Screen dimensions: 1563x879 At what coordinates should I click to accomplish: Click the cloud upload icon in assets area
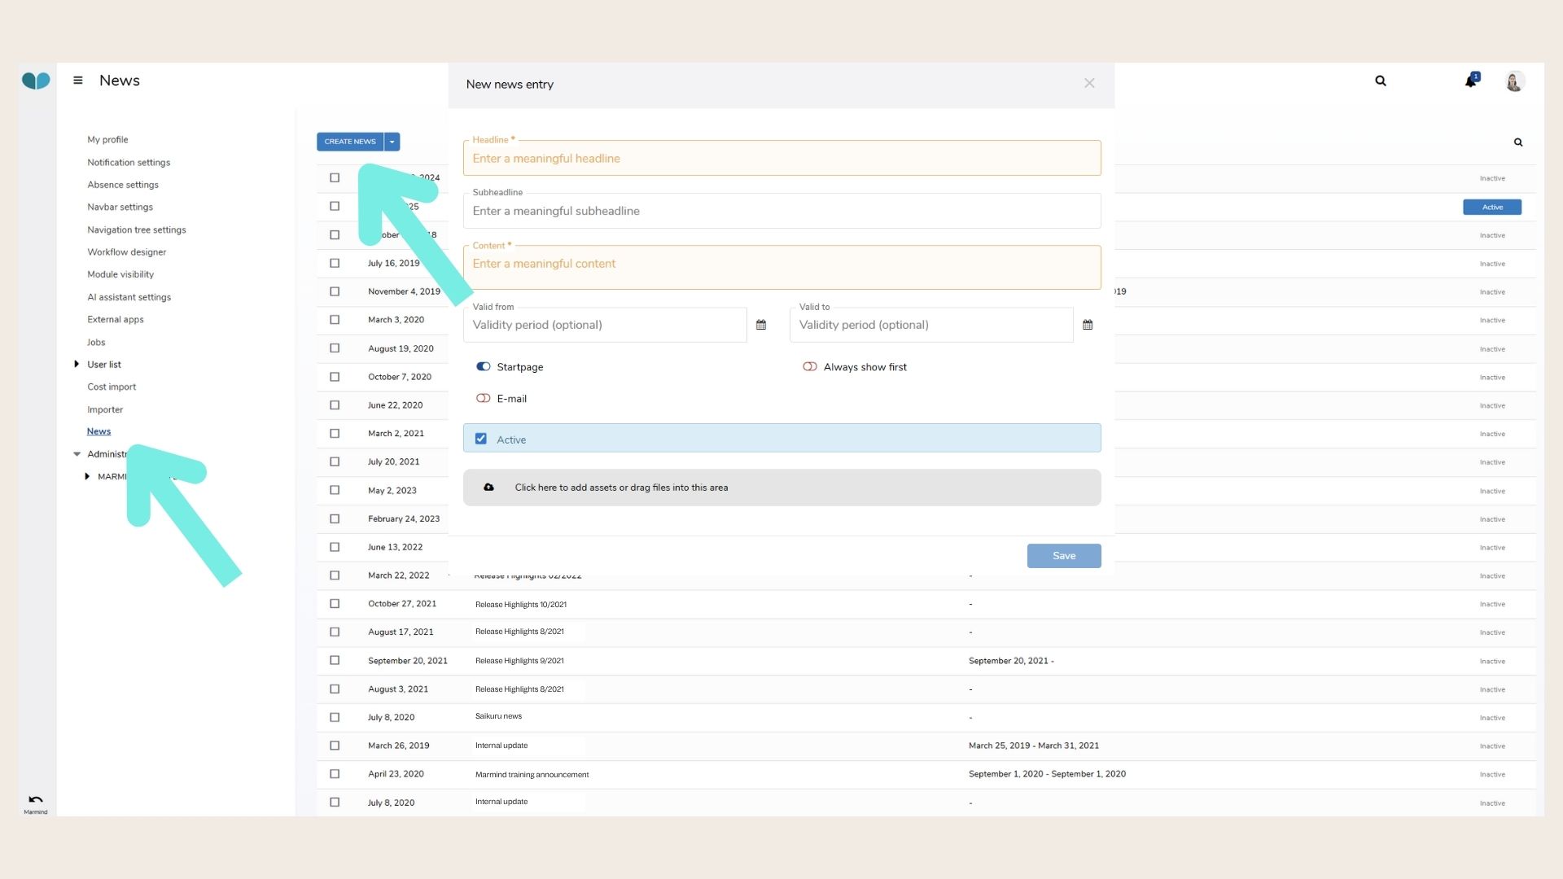[x=488, y=488]
